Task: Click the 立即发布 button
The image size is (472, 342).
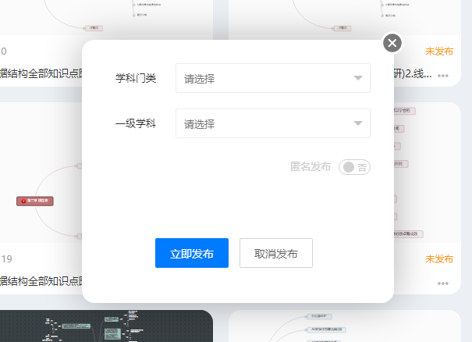Action: [x=192, y=253]
